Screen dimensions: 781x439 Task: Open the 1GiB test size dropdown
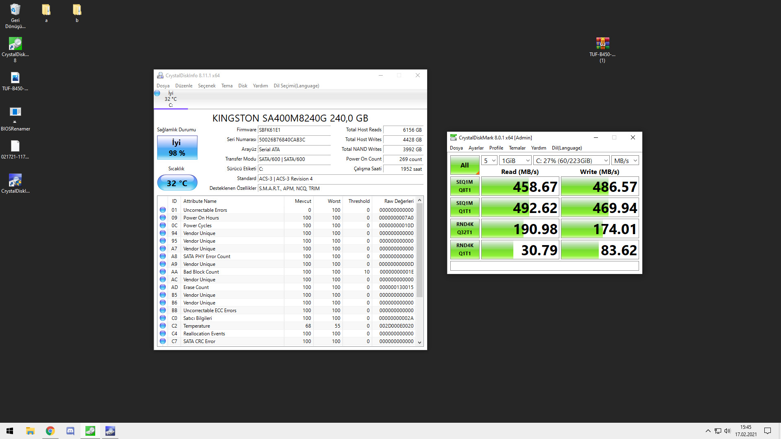click(x=515, y=161)
